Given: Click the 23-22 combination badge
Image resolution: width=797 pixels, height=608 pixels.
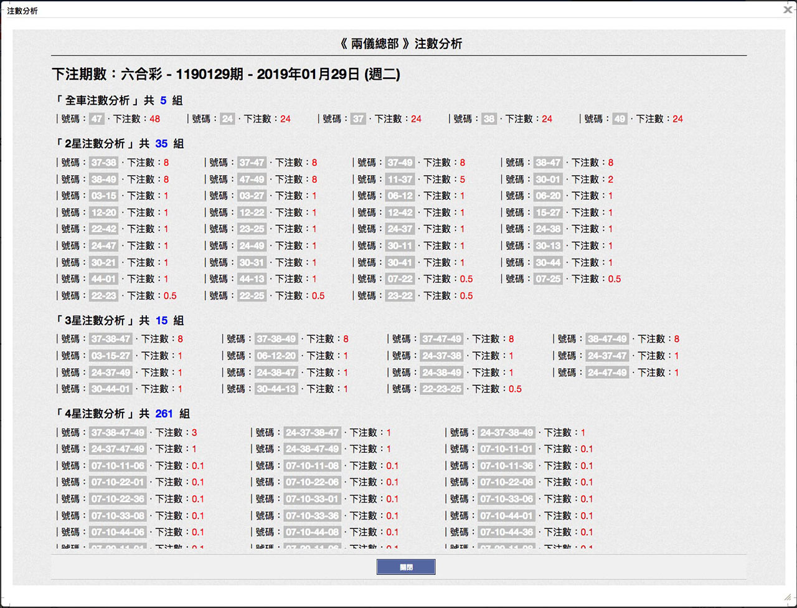Looking at the screenshot, I should (400, 296).
